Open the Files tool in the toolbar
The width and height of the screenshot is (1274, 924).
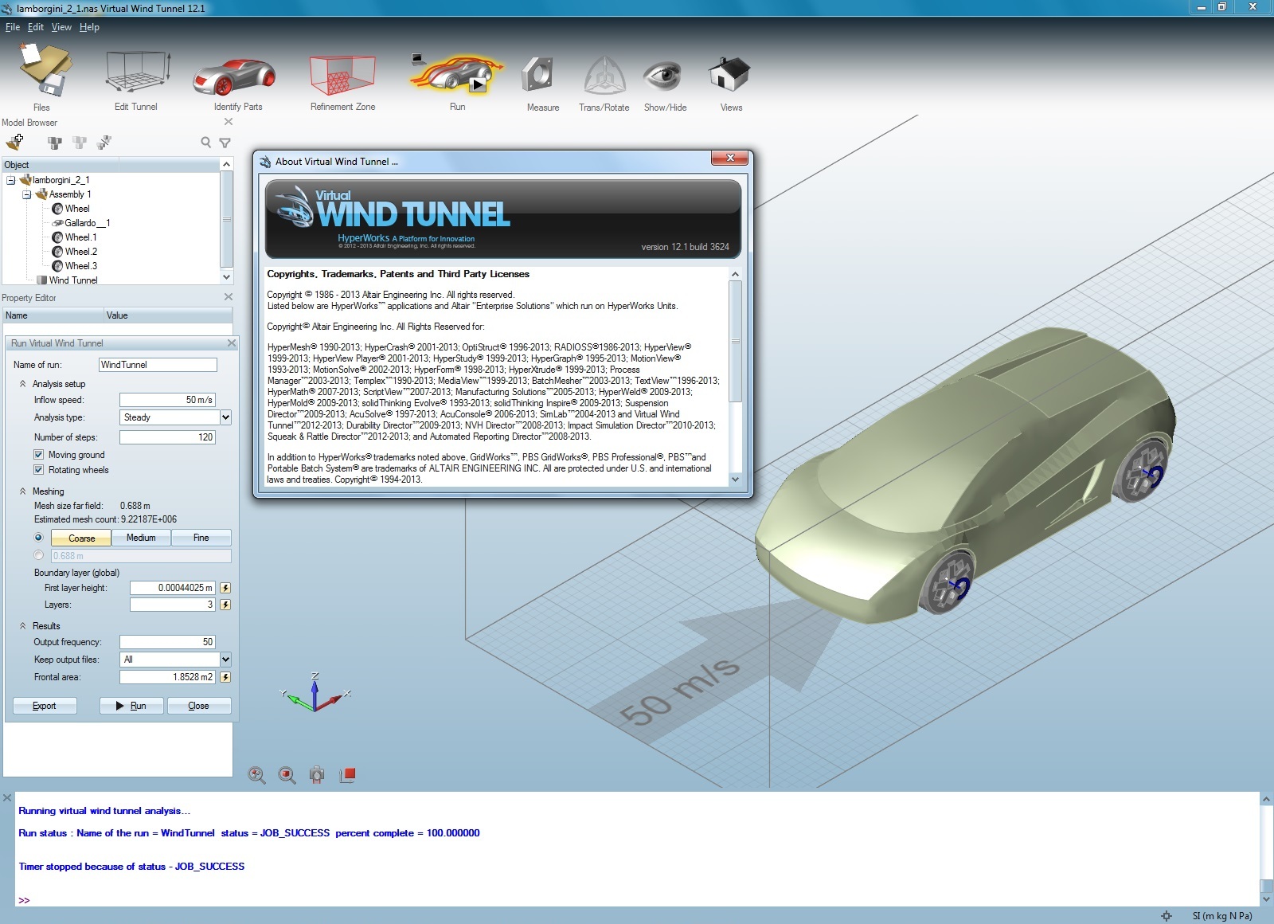45,70
